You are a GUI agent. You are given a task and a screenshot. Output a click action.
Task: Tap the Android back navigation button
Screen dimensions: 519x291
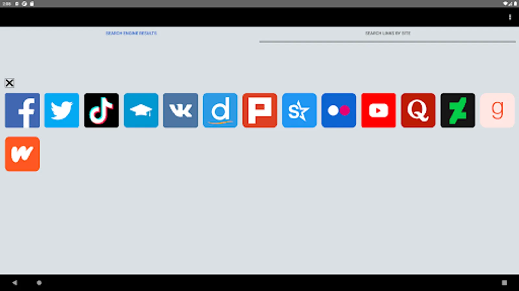click(x=15, y=283)
